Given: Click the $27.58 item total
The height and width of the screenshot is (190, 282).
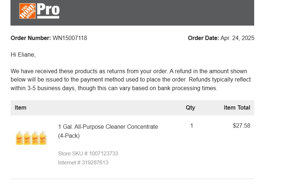Looking at the screenshot, I should (x=241, y=125).
